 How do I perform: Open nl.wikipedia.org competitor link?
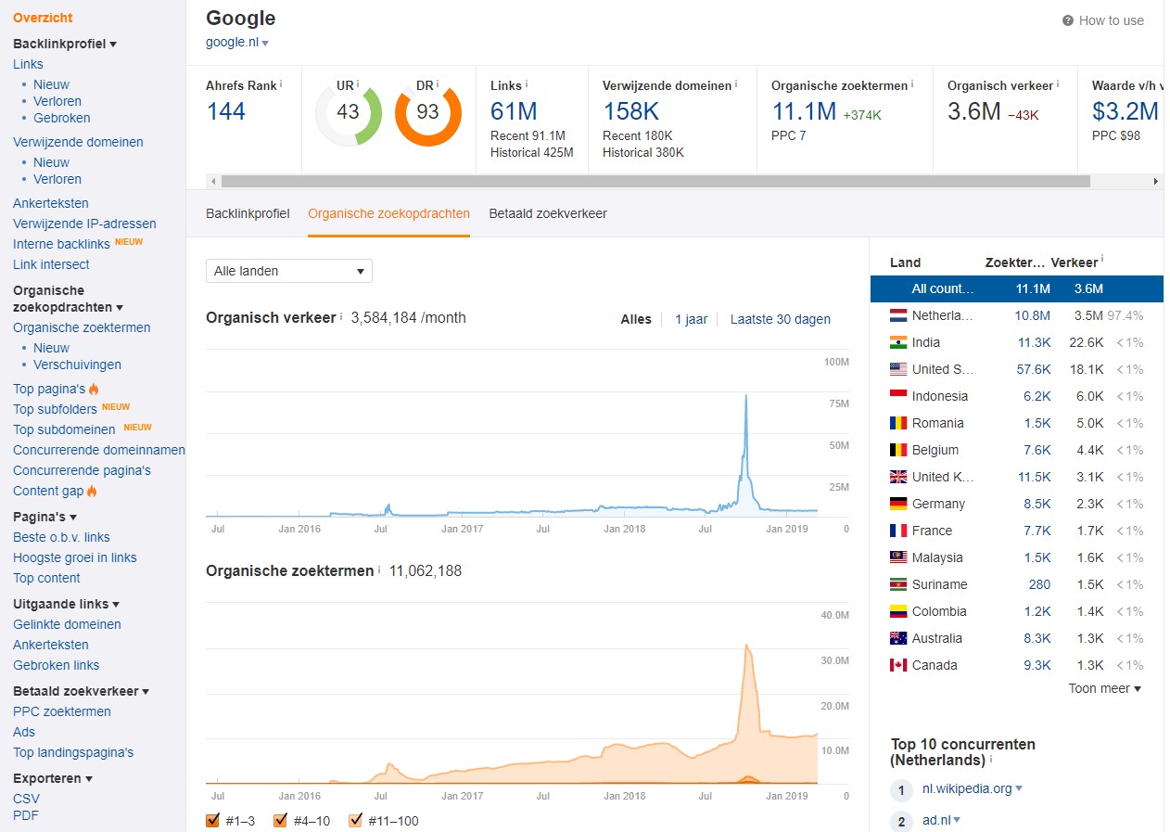coord(966,788)
